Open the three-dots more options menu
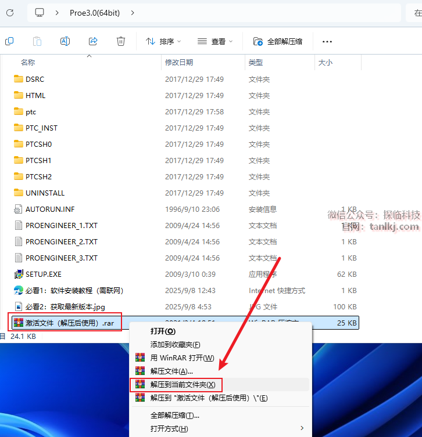 coord(327,42)
